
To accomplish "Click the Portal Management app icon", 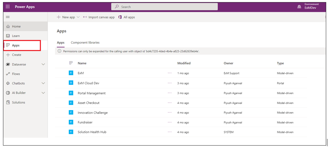I will (71, 93).
